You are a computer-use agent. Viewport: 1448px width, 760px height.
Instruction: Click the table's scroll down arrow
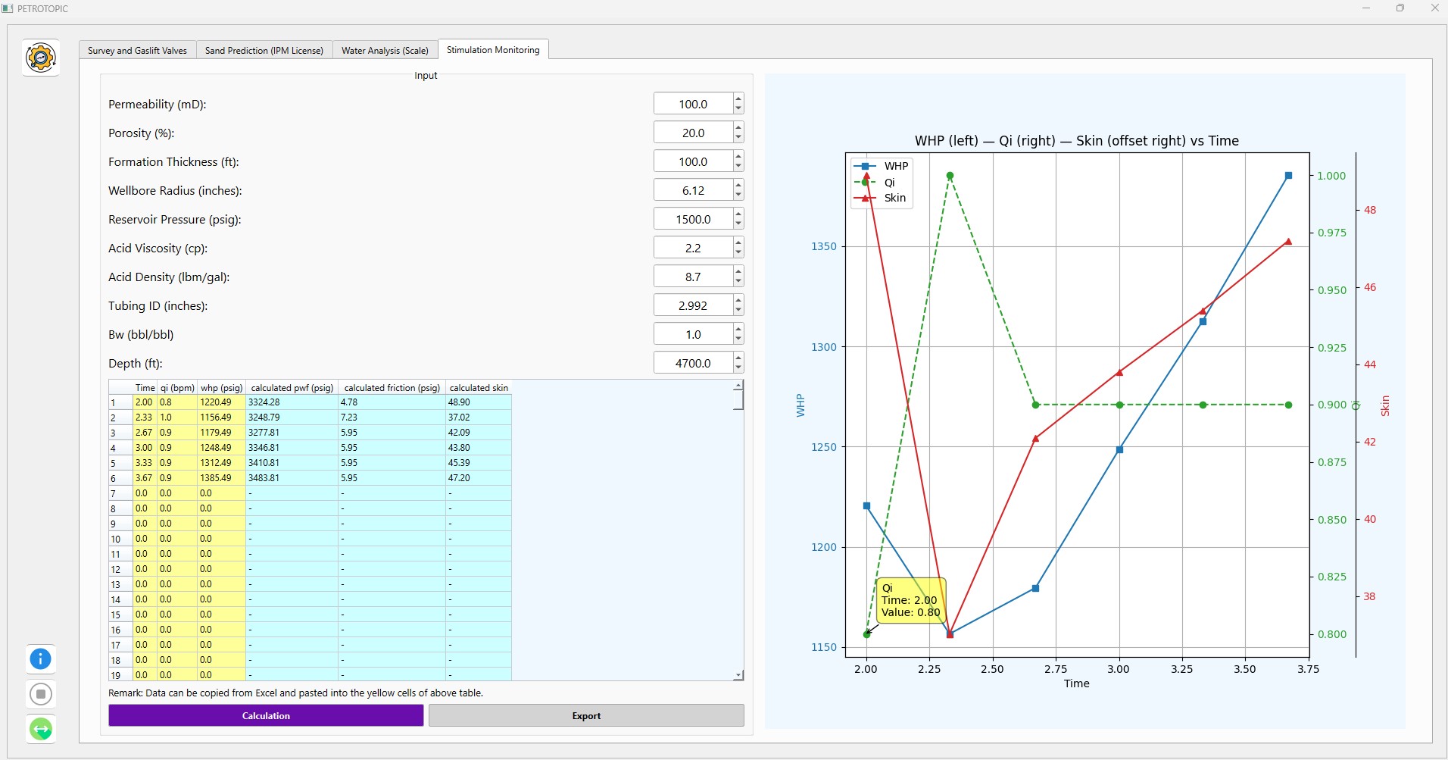click(738, 675)
